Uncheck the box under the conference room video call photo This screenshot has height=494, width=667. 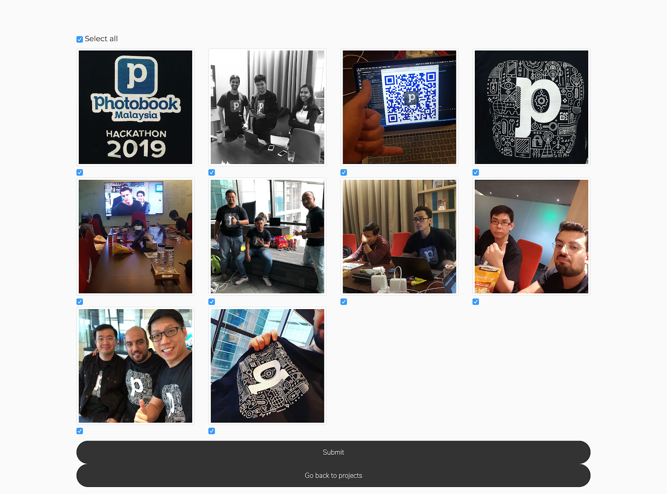pyautogui.click(x=80, y=302)
